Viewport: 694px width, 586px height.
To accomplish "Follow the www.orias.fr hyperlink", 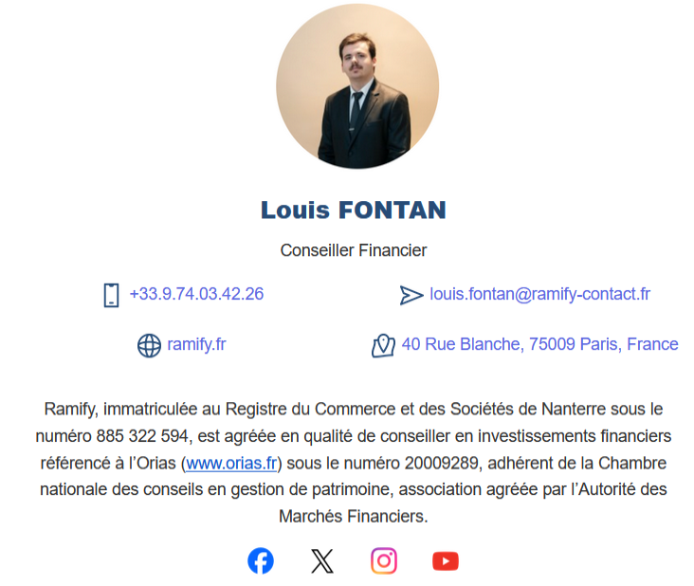I will click(x=231, y=463).
